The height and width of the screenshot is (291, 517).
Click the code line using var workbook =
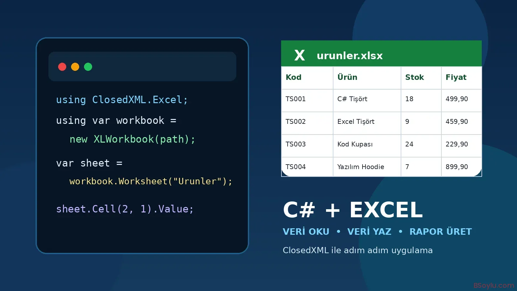[116, 120]
